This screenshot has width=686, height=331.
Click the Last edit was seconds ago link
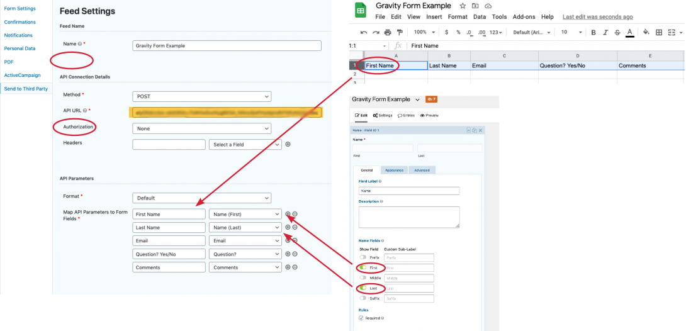(x=598, y=17)
